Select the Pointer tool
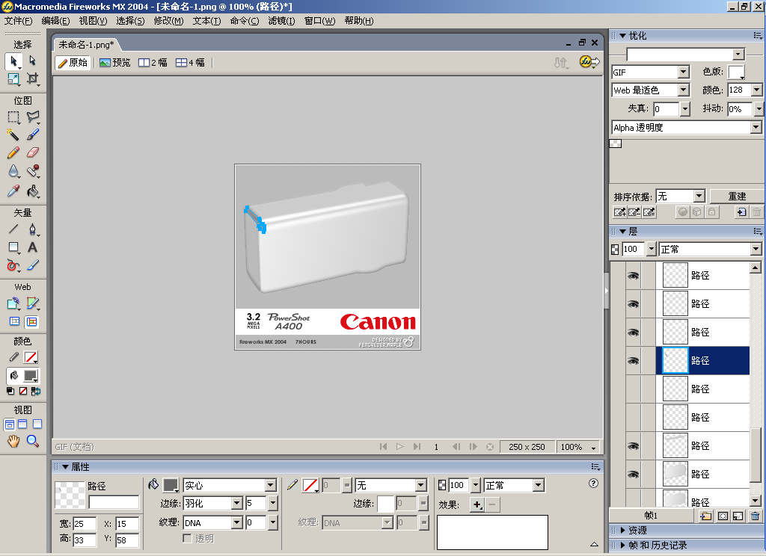This screenshot has height=556, width=766. 13,61
